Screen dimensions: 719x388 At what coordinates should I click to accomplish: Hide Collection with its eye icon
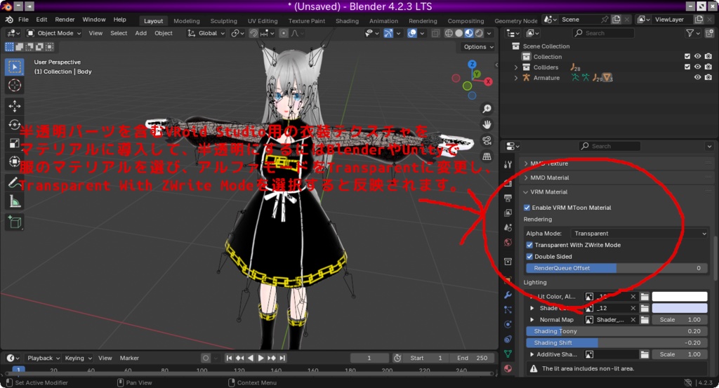point(697,56)
